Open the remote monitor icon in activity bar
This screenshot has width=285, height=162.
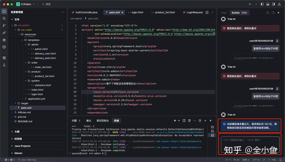click(x=4, y=47)
